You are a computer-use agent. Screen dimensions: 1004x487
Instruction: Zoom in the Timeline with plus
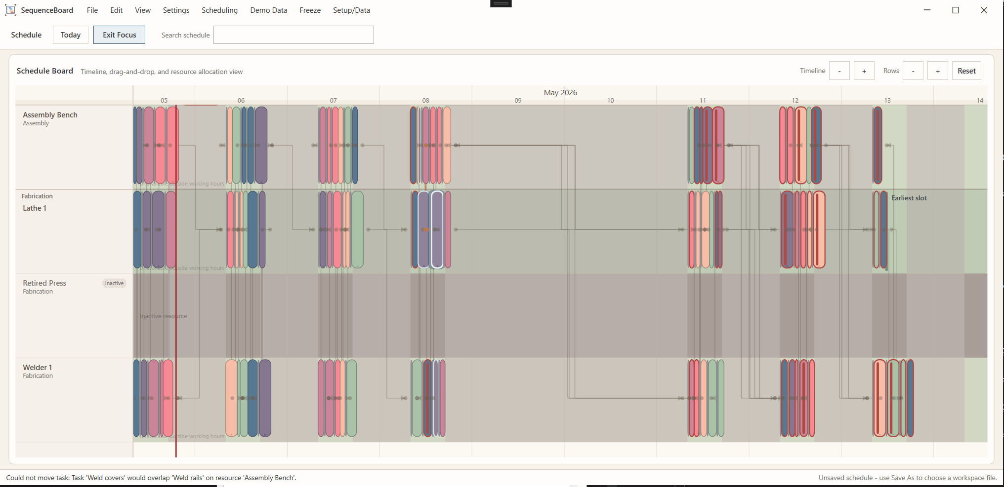click(x=864, y=71)
